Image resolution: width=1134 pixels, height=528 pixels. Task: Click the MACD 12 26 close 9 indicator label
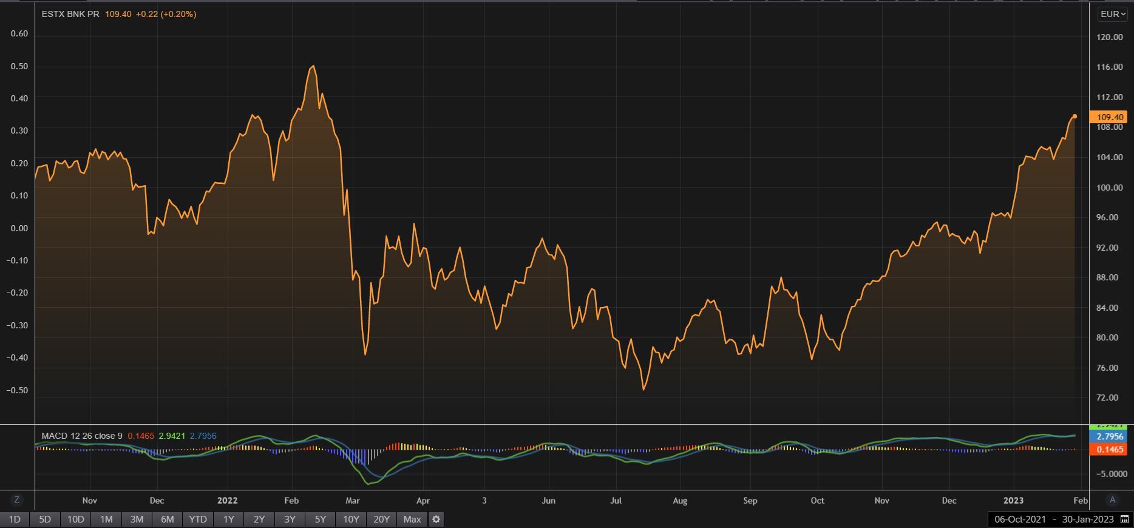coord(82,436)
